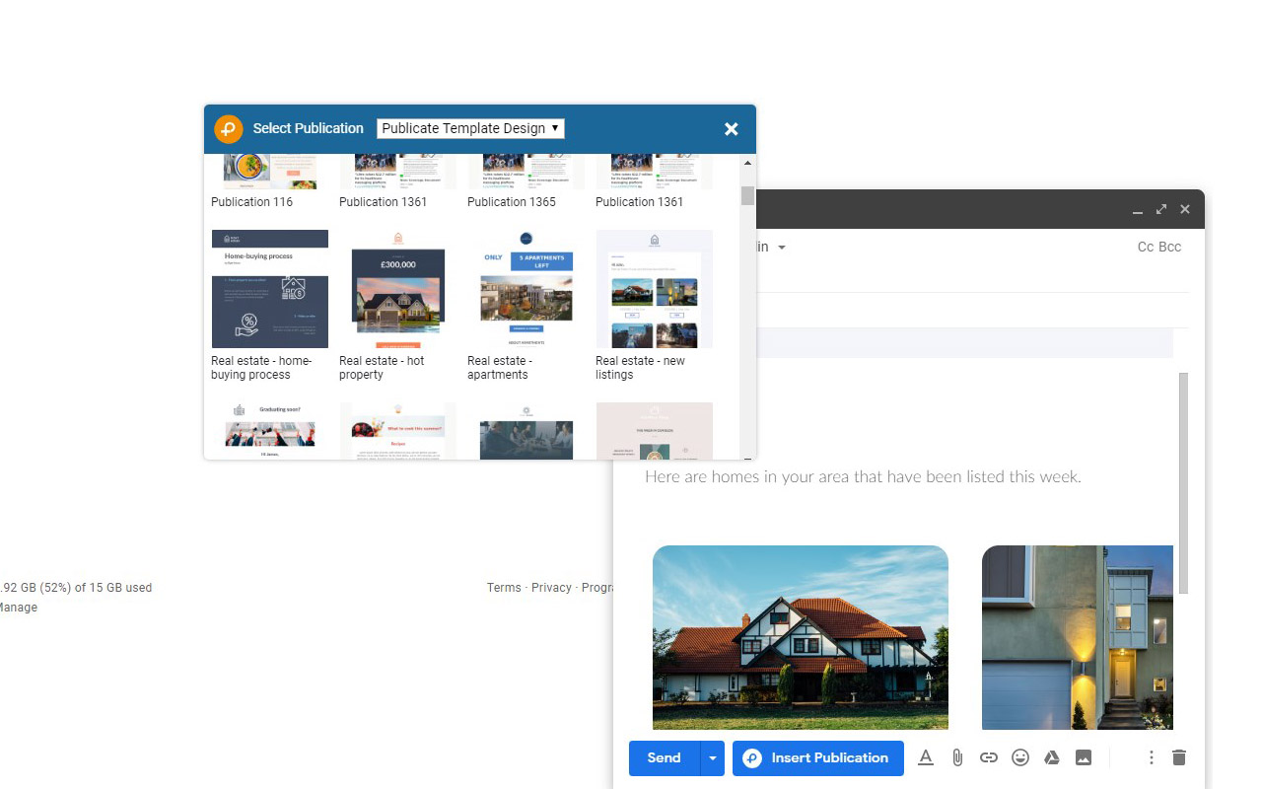
Task: Click the 'Here are homes in your area' text
Action: 863,476
